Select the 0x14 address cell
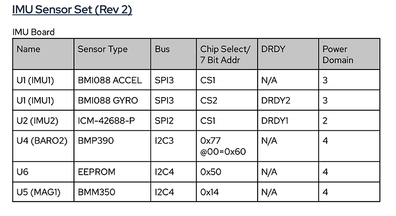The width and height of the screenshot is (396, 216). (227, 192)
